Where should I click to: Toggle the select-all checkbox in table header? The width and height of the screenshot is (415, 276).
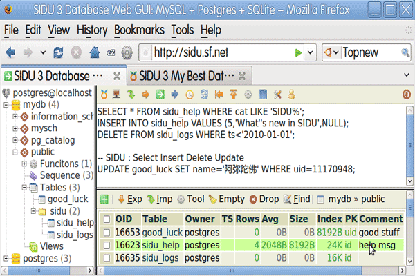click(x=106, y=219)
